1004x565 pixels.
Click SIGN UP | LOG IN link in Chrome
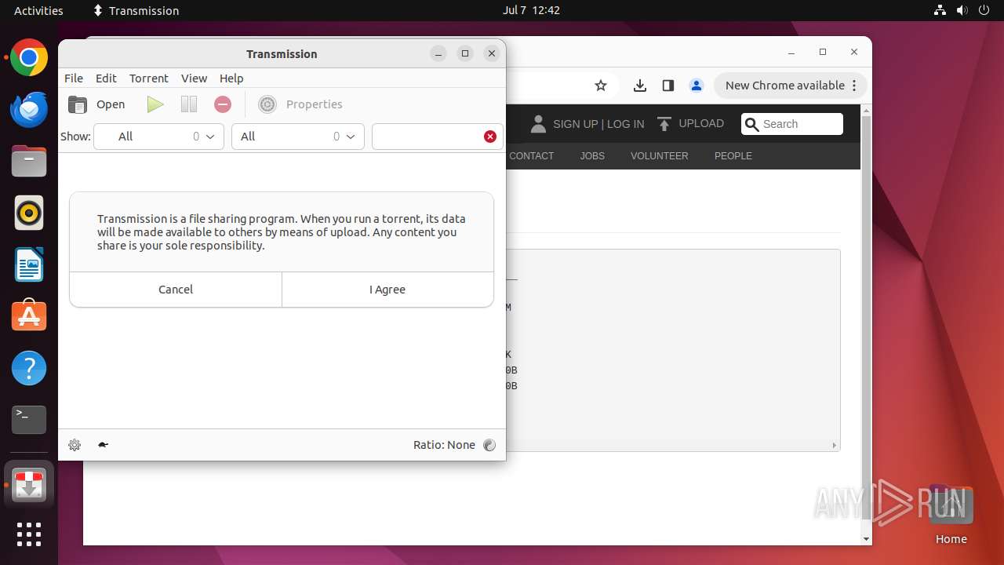pyautogui.click(x=598, y=124)
